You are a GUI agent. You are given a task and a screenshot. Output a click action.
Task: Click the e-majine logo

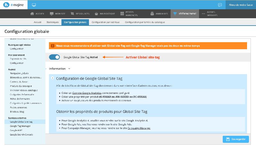tap(13, 5)
